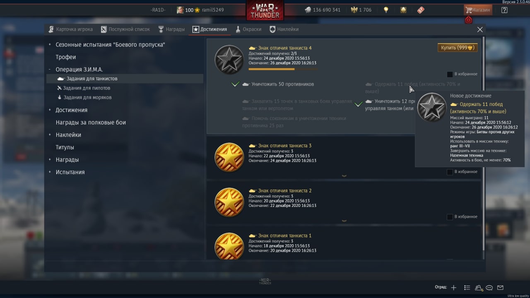Select Задания для пилотов in sidebar
Image resolution: width=530 pixels, height=298 pixels.
(x=84, y=88)
